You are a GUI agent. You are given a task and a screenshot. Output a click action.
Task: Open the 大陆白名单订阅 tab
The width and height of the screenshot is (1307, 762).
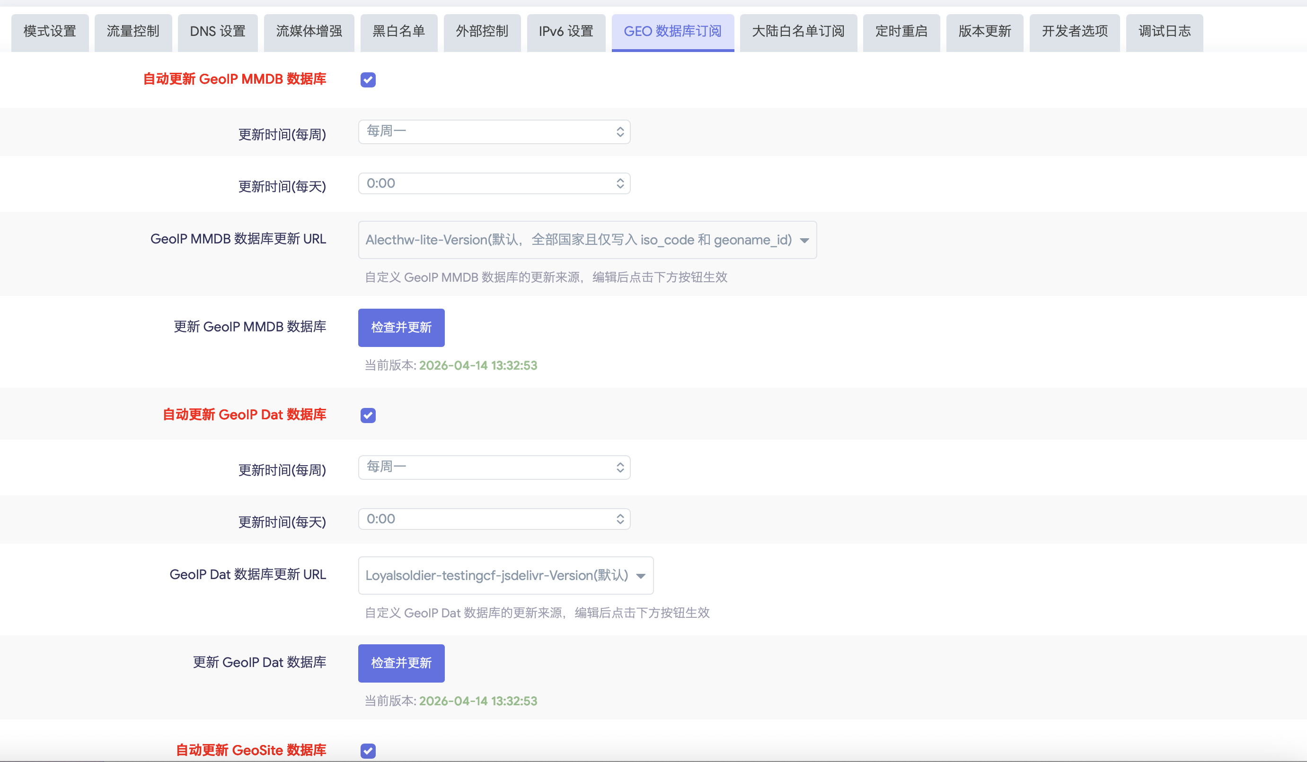[798, 32]
